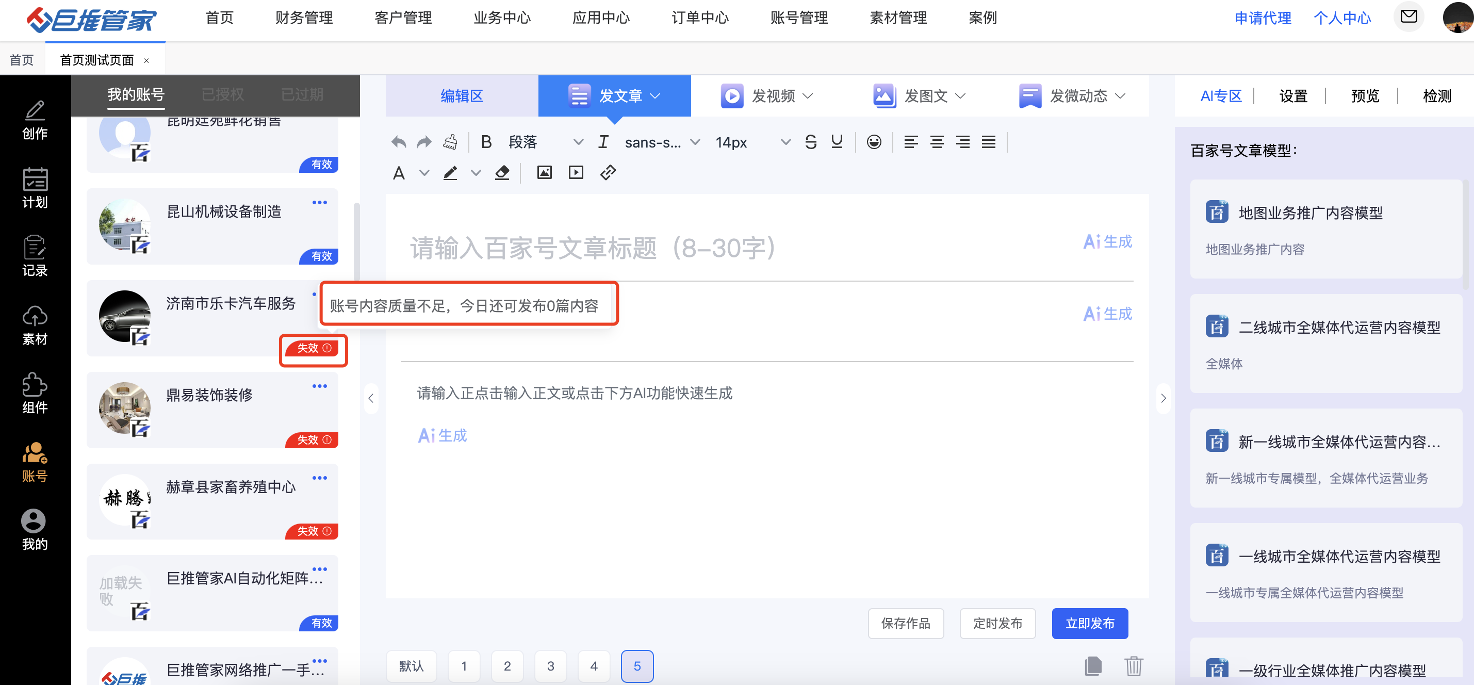Open the mail inbox icon
This screenshot has height=685, width=1474.
tap(1408, 17)
